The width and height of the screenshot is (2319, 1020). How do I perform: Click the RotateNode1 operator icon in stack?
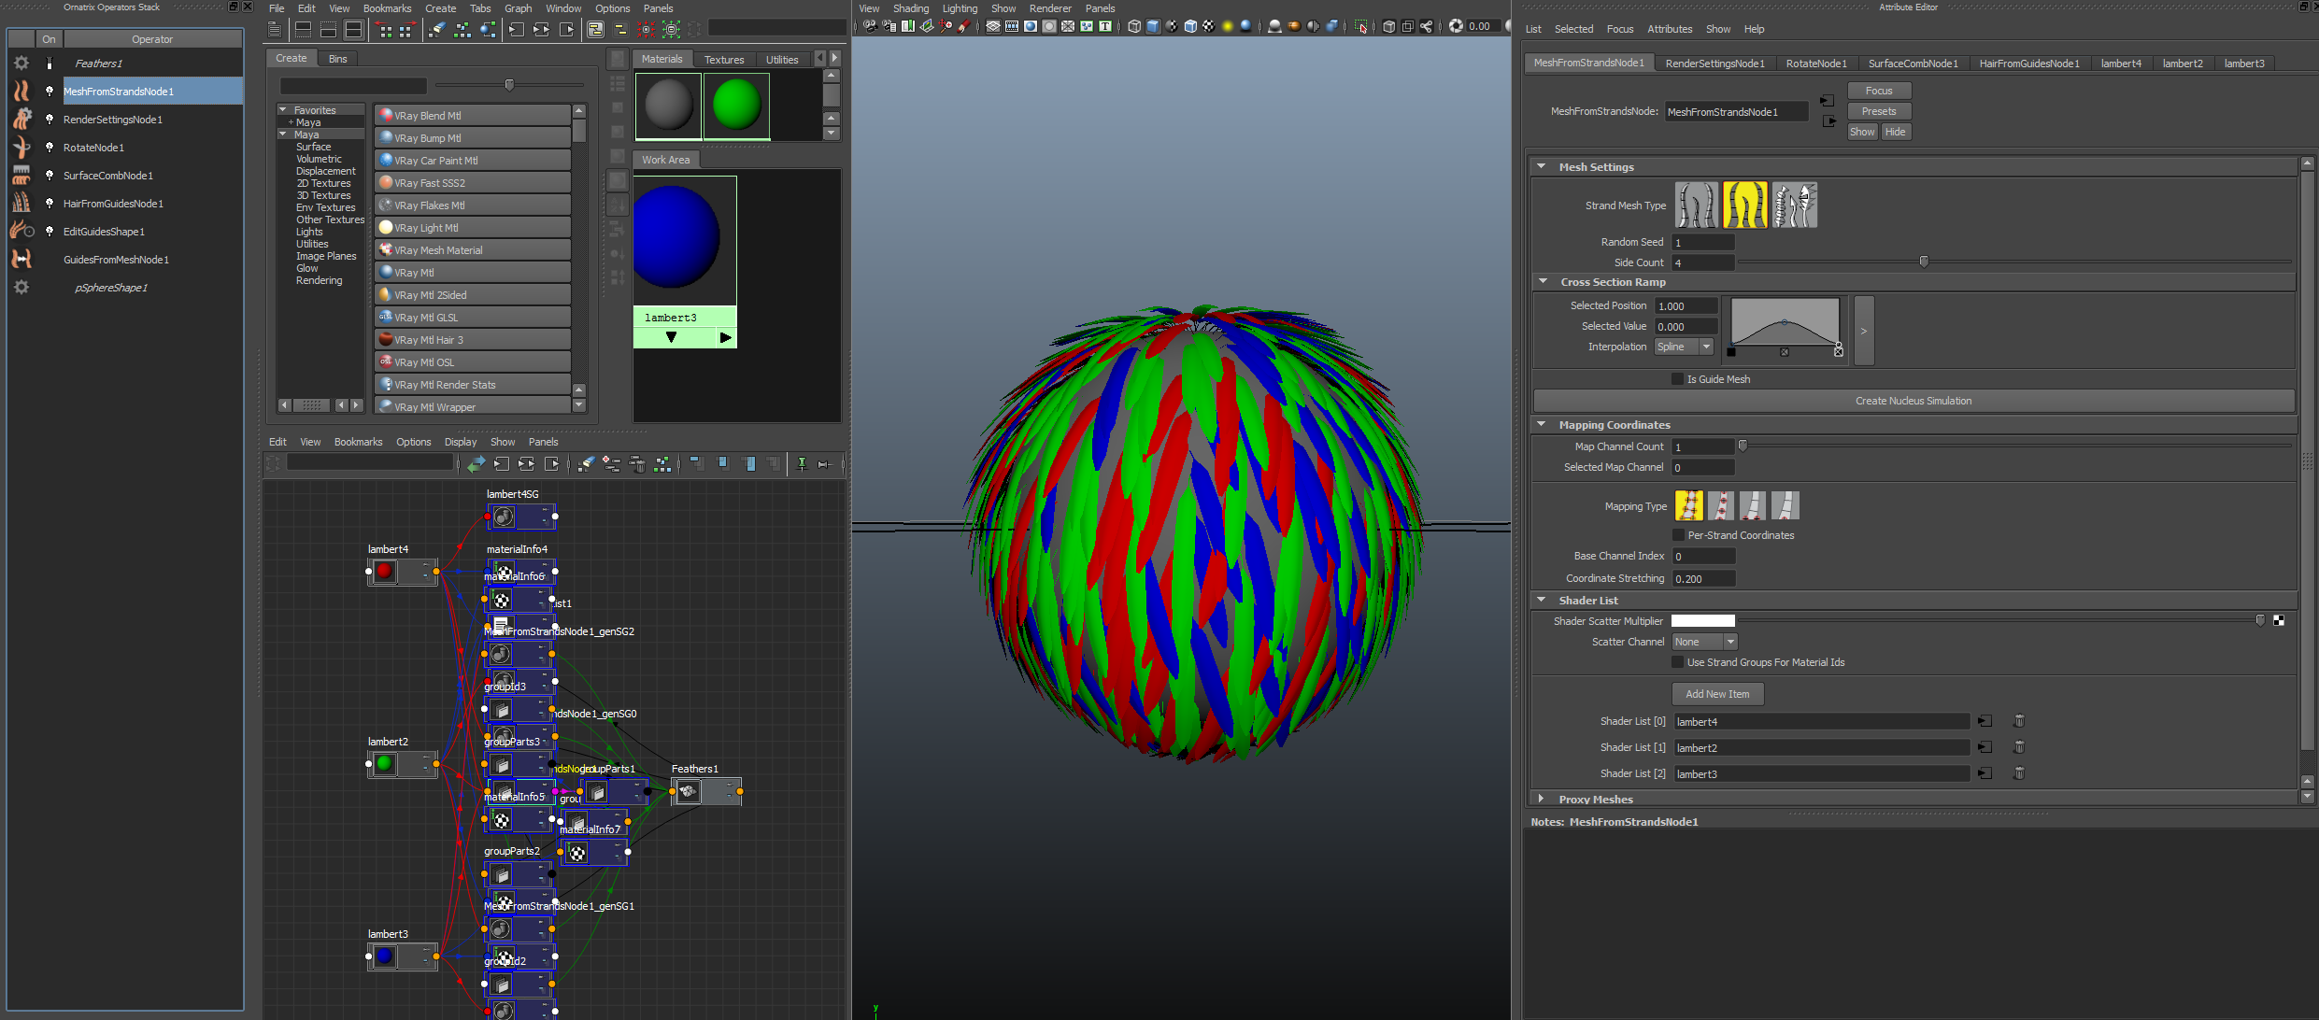tap(21, 147)
